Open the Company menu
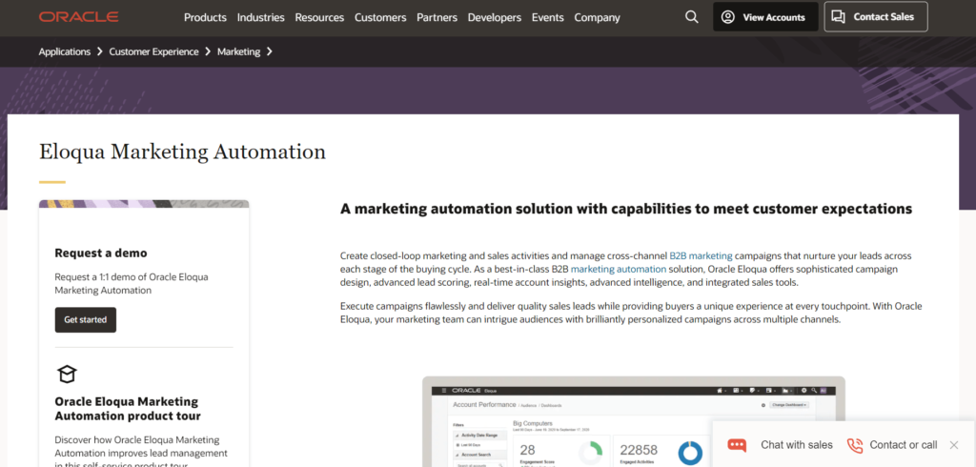This screenshot has width=976, height=467. click(597, 17)
